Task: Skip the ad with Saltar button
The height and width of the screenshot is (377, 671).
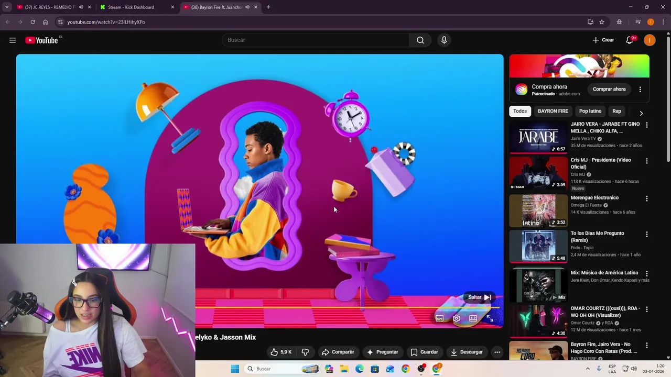Action: click(x=479, y=297)
